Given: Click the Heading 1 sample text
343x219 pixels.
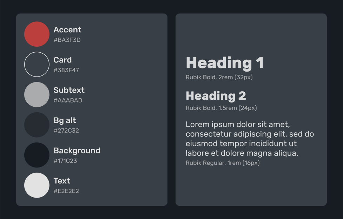Looking at the screenshot, I should pyautogui.click(x=225, y=63).
